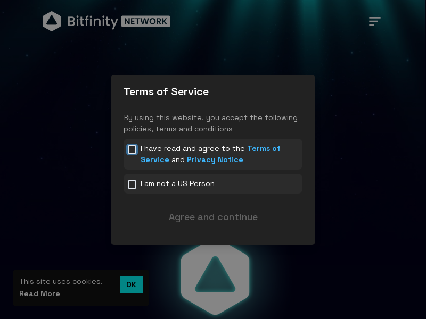Click the Bitfinity hexagon logo in header
This screenshot has width=426, height=319.
click(52, 21)
